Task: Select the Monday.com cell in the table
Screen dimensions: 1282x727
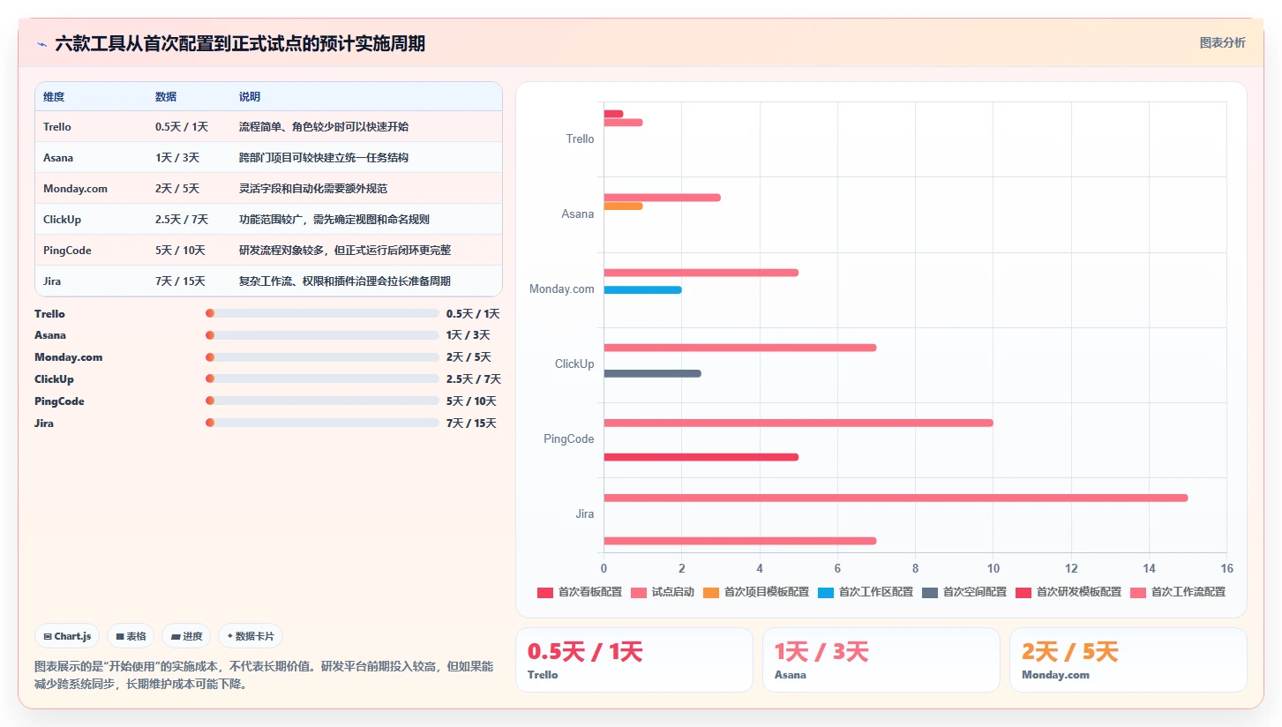Action: click(75, 189)
